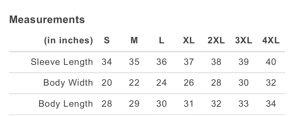The image size is (294, 116).
Task: Click Body Width value 22 for size M
Action: coord(134,83)
